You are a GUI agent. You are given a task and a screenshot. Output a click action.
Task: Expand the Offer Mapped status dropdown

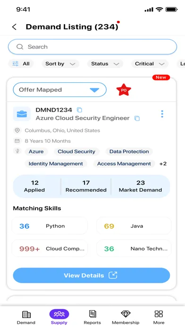(60, 90)
